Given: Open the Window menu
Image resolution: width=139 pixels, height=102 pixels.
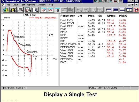Looking at the screenshot, I should click(x=42, y=5).
